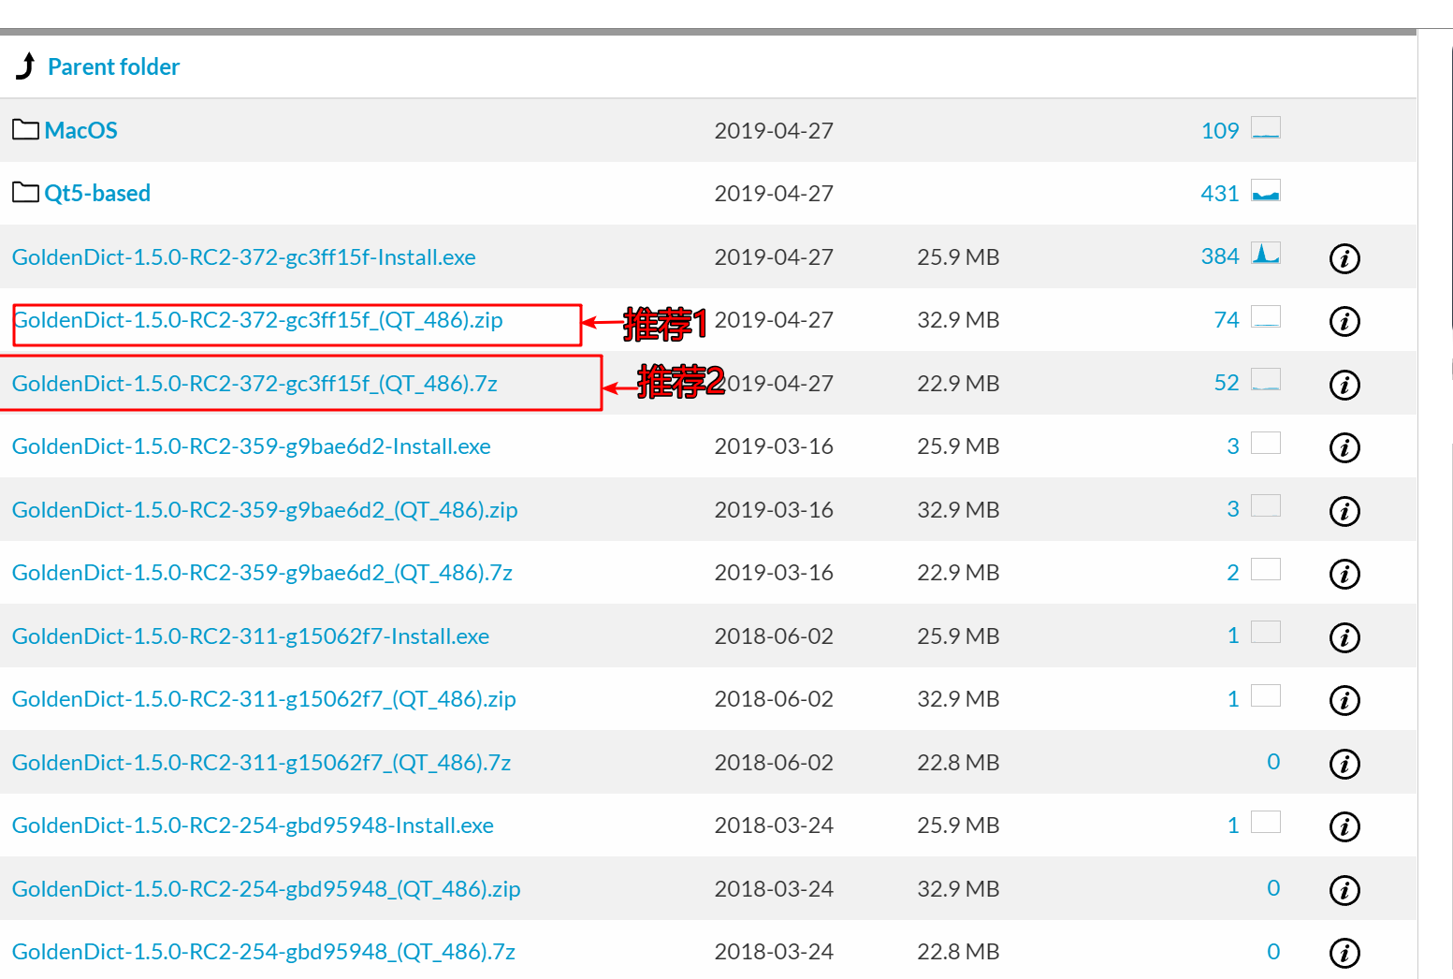
Task: Click the 431 weekly downloads count
Action: [1219, 194]
